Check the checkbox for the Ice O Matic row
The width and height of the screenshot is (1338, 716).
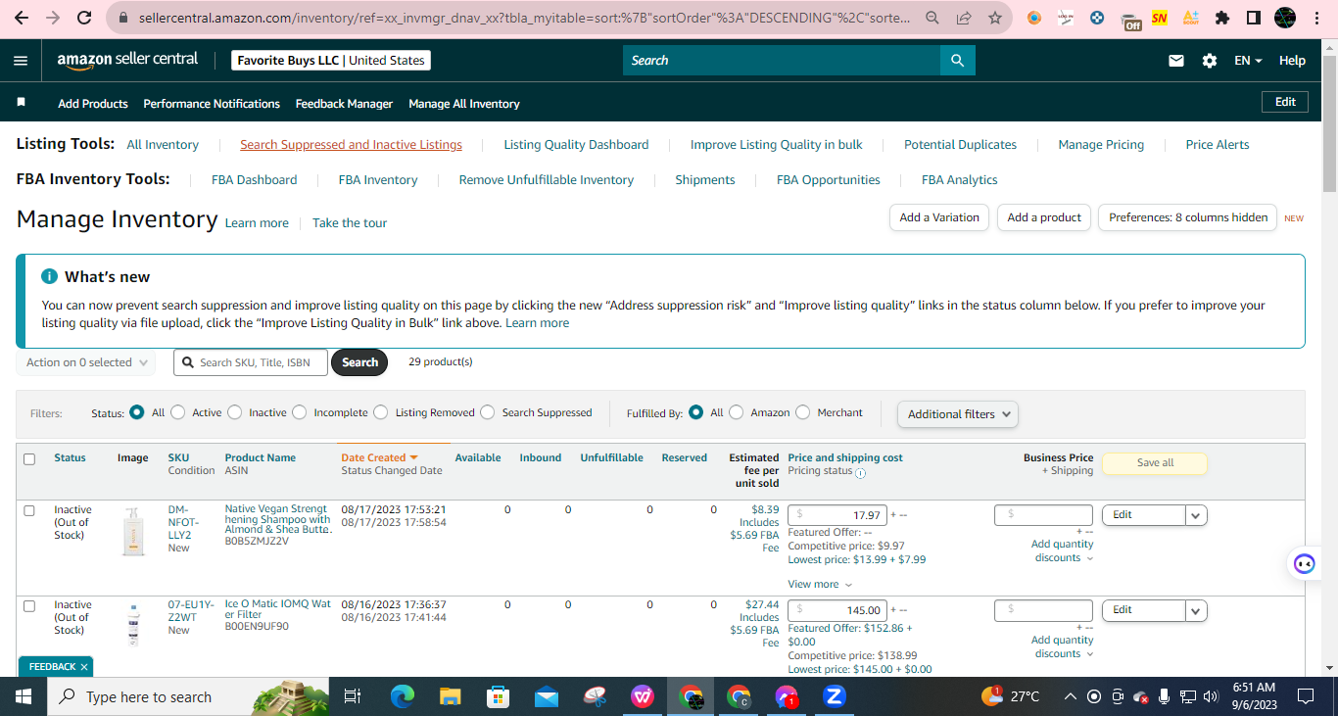pyautogui.click(x=29, y=606)
